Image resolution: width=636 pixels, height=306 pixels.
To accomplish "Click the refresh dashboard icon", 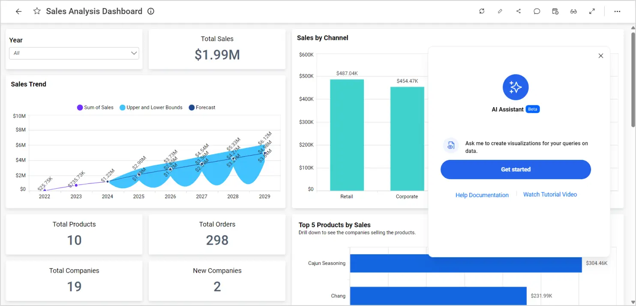I will (x=482, y=12).
